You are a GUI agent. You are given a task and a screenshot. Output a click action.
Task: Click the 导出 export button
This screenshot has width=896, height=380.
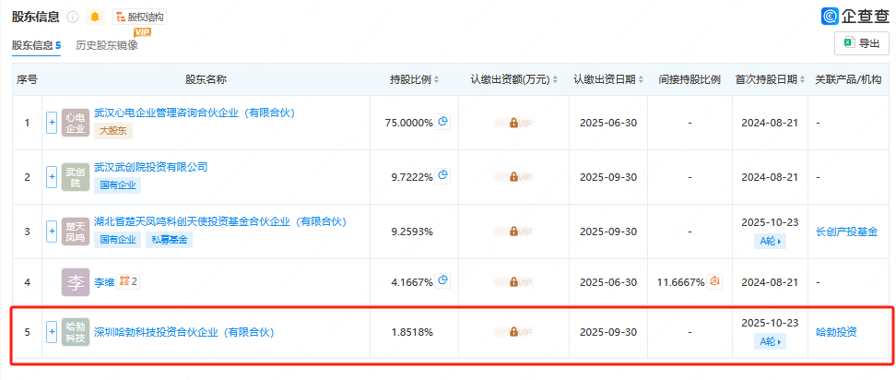(861, 42)
